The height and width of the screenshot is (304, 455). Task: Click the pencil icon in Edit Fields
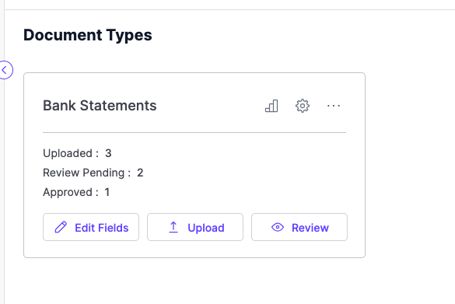pos(61,227)
